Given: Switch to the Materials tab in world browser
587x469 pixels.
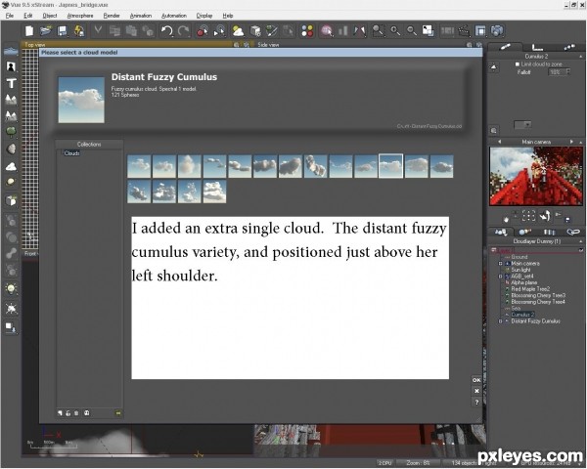Looking at the screenshot, I should [524, 233].
